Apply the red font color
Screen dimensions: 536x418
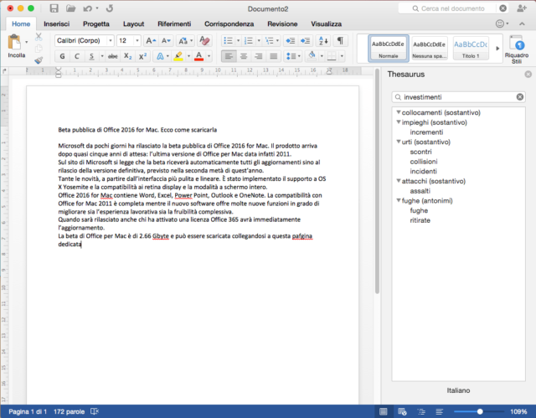(x=199, y=56)
